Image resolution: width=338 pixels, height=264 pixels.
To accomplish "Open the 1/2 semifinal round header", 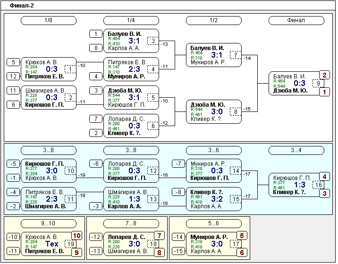I will pyautogui.click(x=213, y=20).
